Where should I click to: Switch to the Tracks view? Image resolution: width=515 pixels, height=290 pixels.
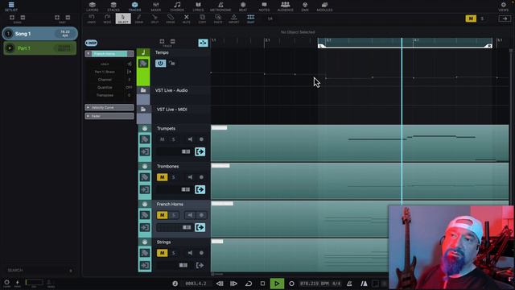coord(134,6)
